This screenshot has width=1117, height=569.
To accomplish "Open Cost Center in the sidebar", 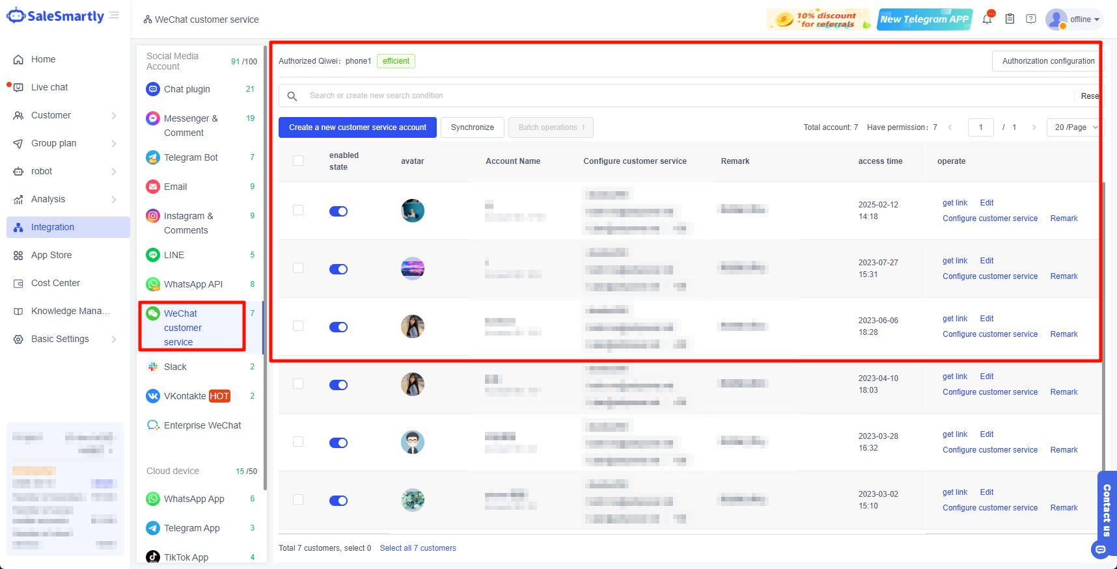I will pyautogui.click(x=68, y=283).
